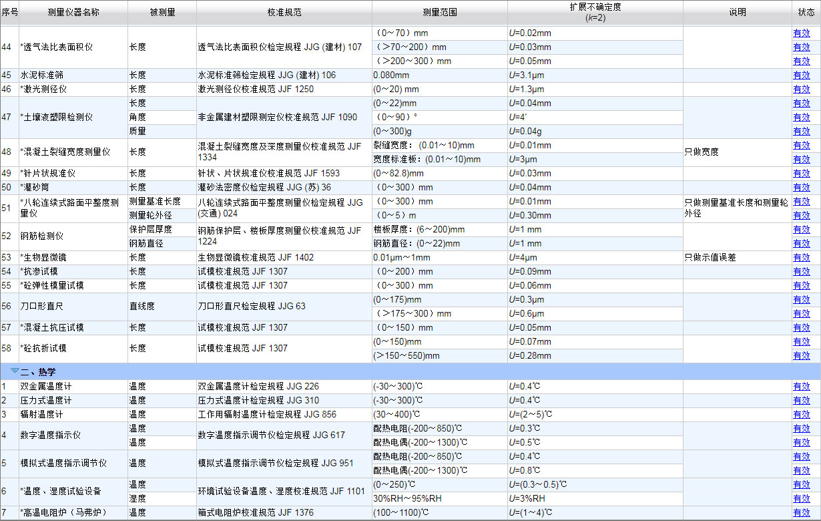Screen dimensions: 821x521
Task: Select the 模拟式温度指示调节仪 name cell
Action: click(73, 464)
